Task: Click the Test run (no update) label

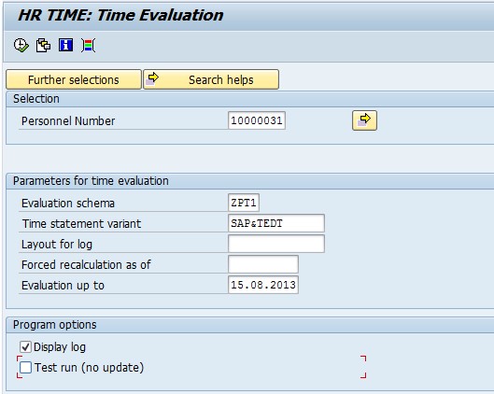Action: 89,368
